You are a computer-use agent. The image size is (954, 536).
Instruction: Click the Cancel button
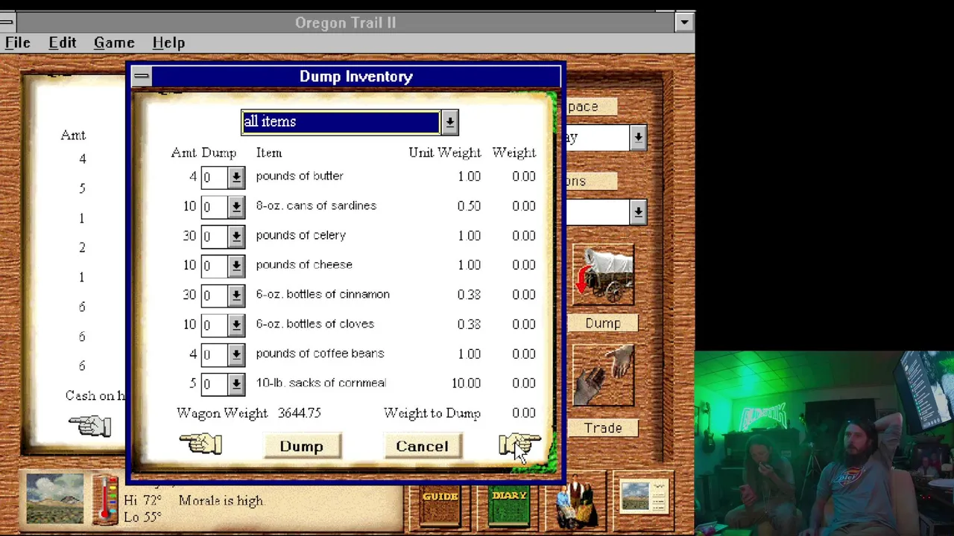(x=422, y=446)
